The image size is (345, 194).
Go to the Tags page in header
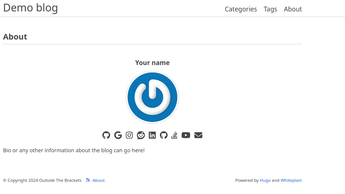coord(270,9)
